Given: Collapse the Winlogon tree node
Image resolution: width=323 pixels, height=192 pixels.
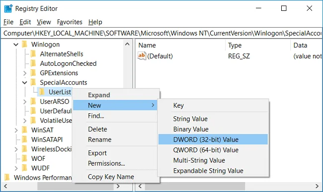Looking at the screenshot, I should 16,45.
